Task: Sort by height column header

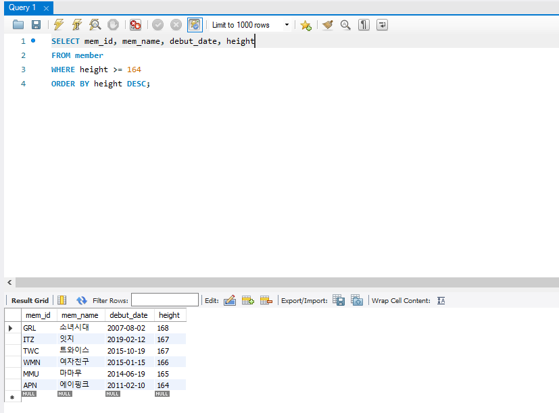Action: coord(170,315)
